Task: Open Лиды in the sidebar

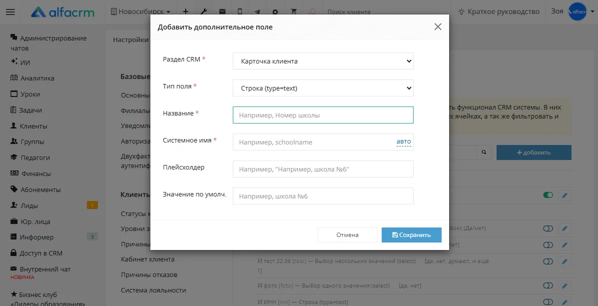Action: (x=24, y=205)
